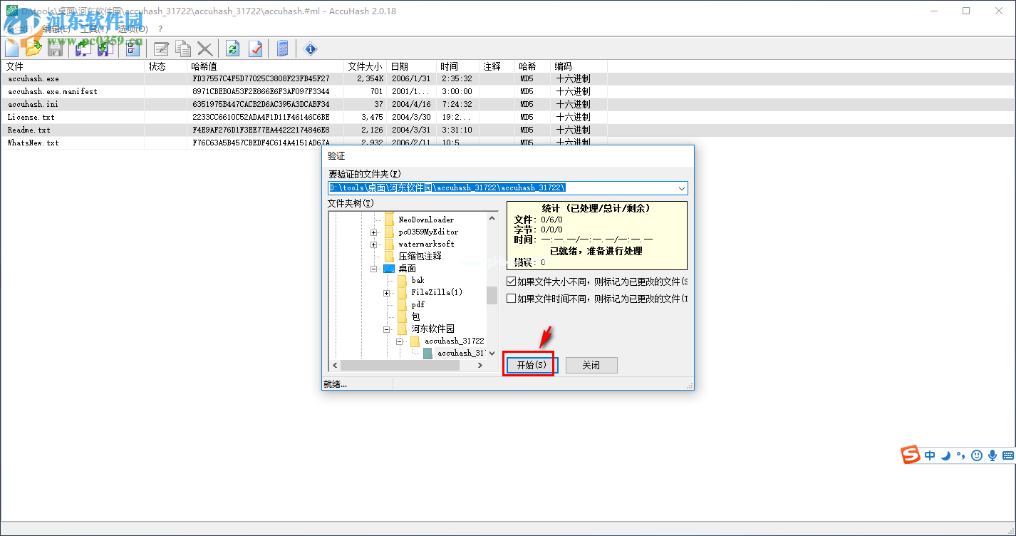Click the 文件 column header
Screen dimensions: 1016x536
click(73, 66)
